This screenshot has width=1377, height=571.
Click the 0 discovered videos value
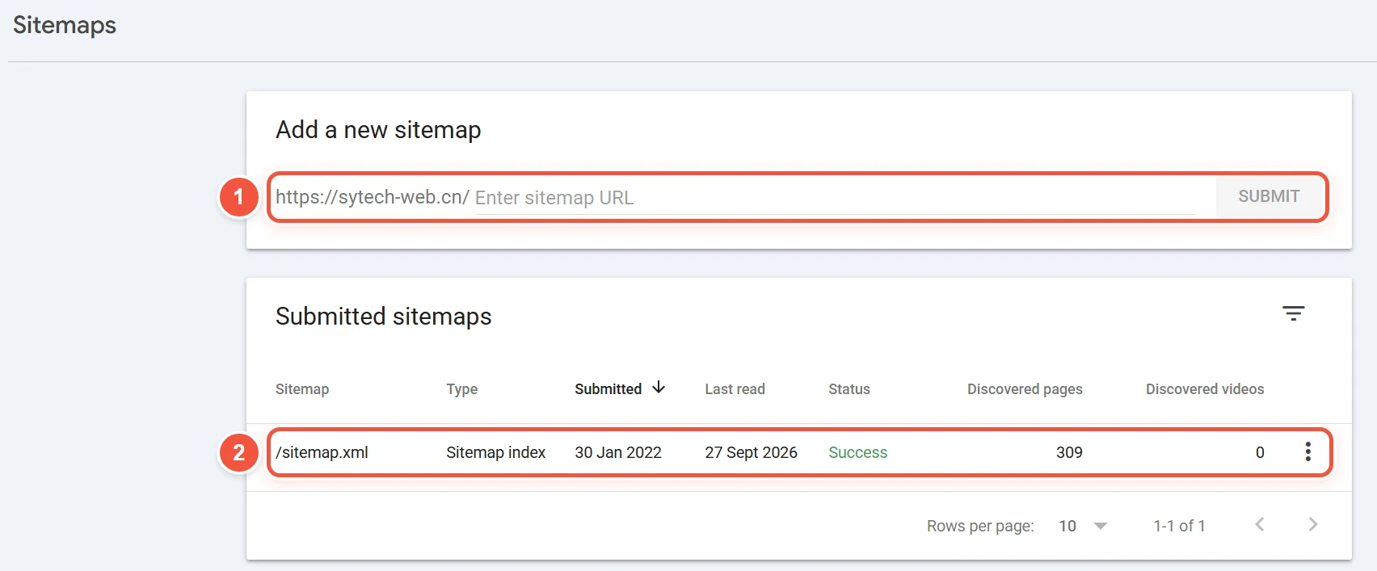tap(1260, 452)
